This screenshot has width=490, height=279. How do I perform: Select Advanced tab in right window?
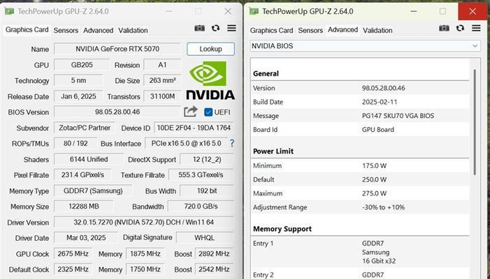click(x=343, y=29)
